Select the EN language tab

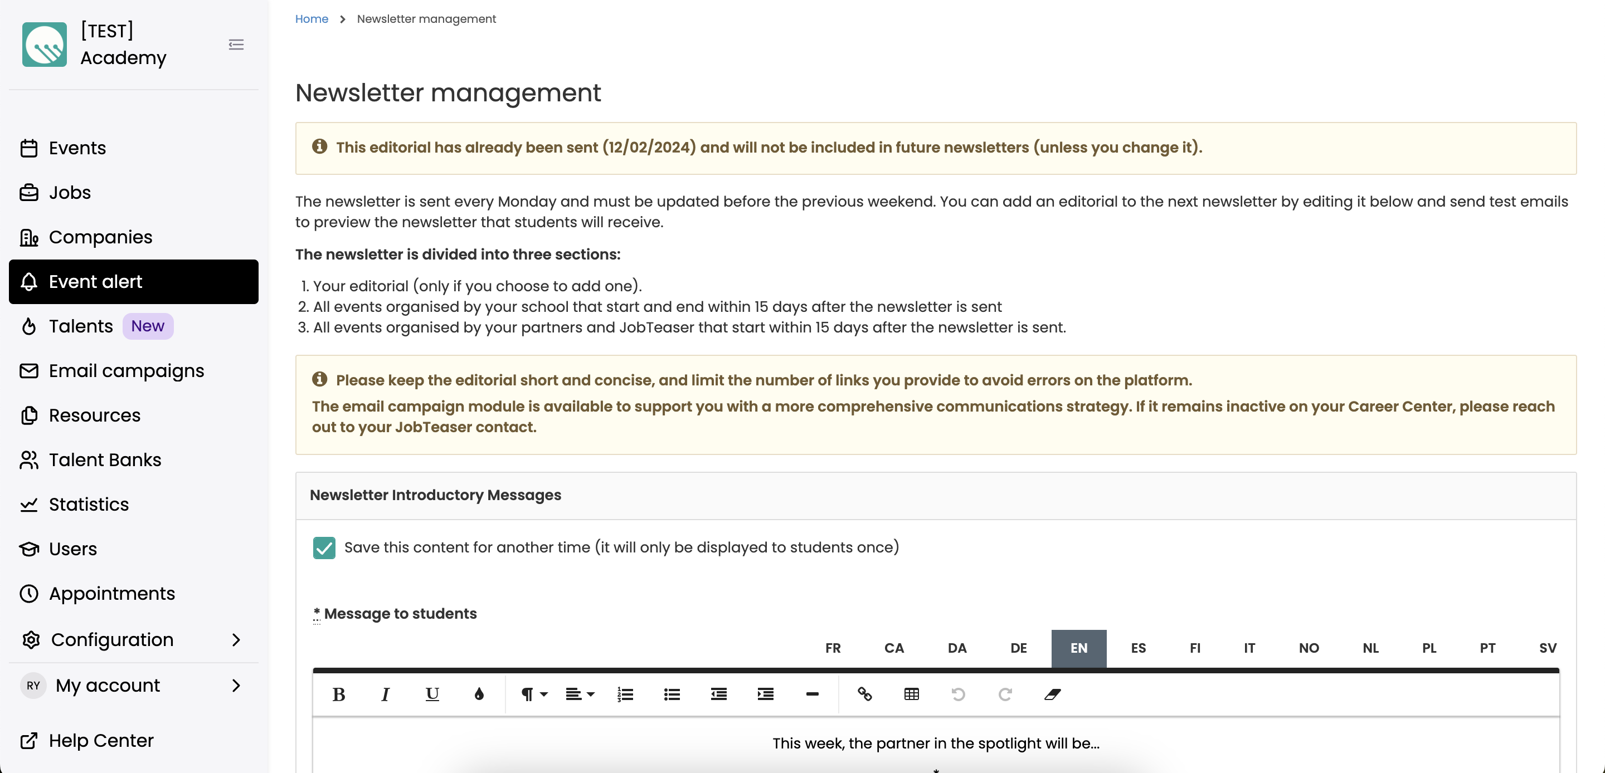click(1078, 648)
